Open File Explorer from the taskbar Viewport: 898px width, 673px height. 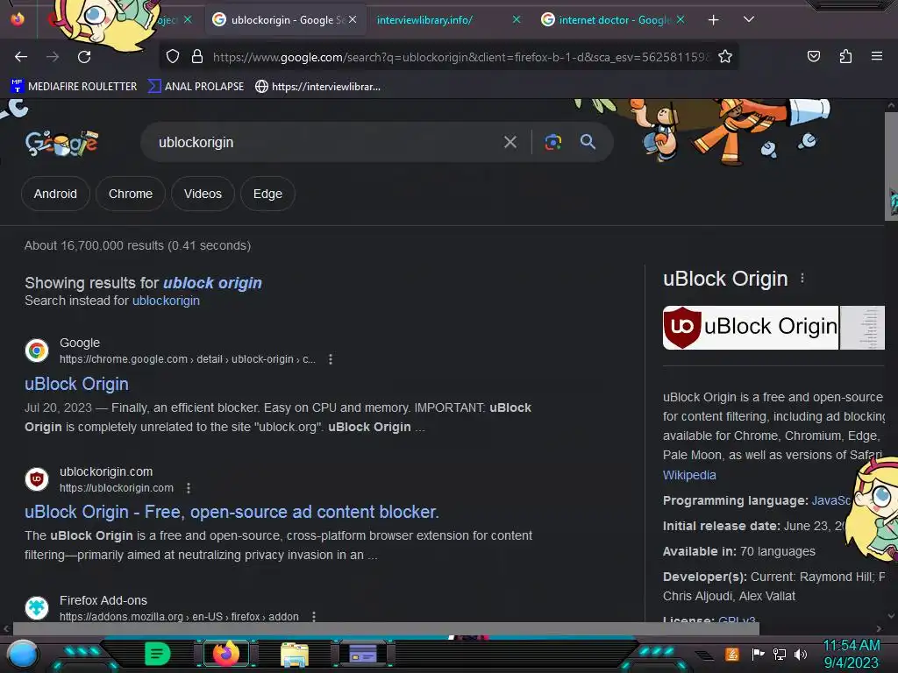click(295, 654)
